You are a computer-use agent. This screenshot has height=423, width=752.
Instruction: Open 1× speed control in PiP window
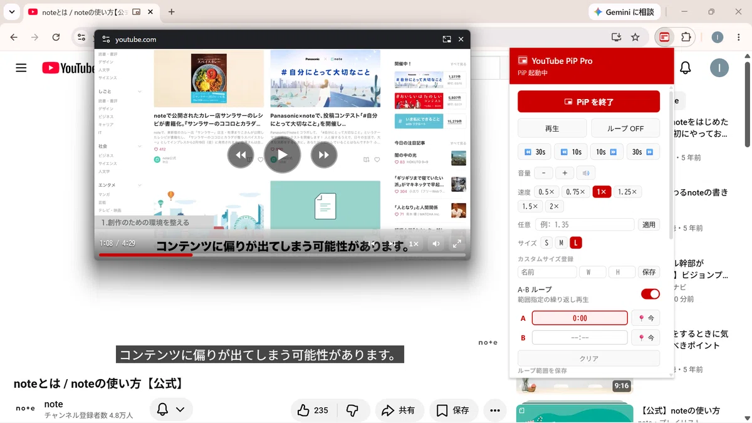coord(414,244)
